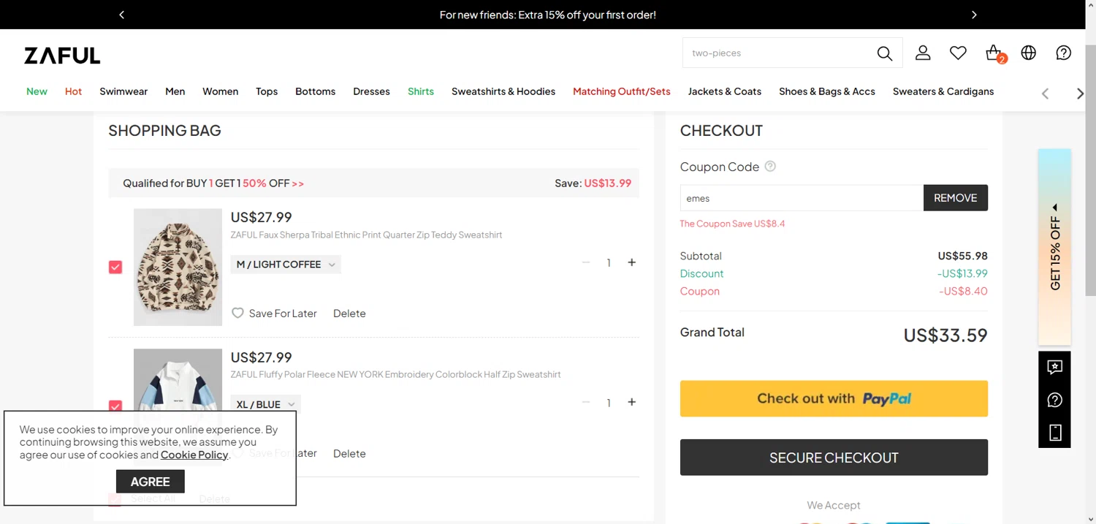Viewport: 1096px width, 524px height.
Task: Increase quantity of Sherpa Teddy Sweatshirt
Action: point(631,262)
